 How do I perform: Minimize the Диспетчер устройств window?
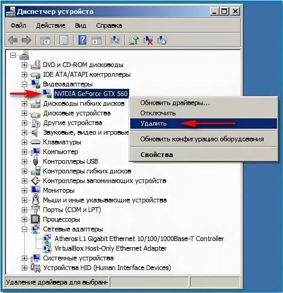coord(215,11)
